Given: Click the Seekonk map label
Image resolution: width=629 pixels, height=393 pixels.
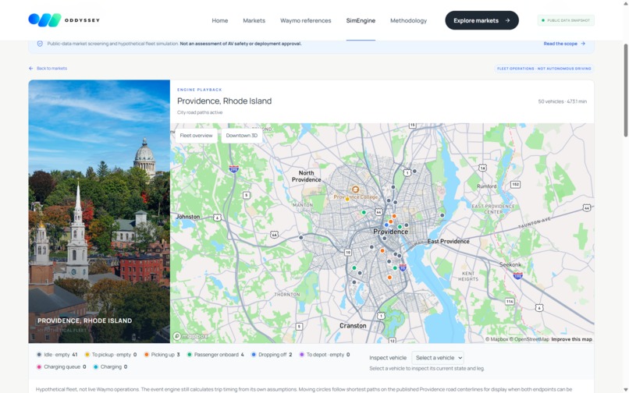Looking at the screenshot, I should [510, 264].
